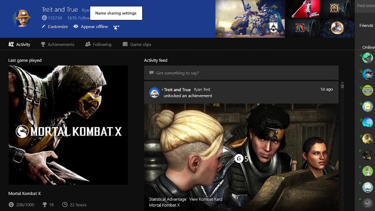The width and height of the screenshot is (375, 211).
Task: Click the 1d ago timestamp
Action: tap(327, 89)
